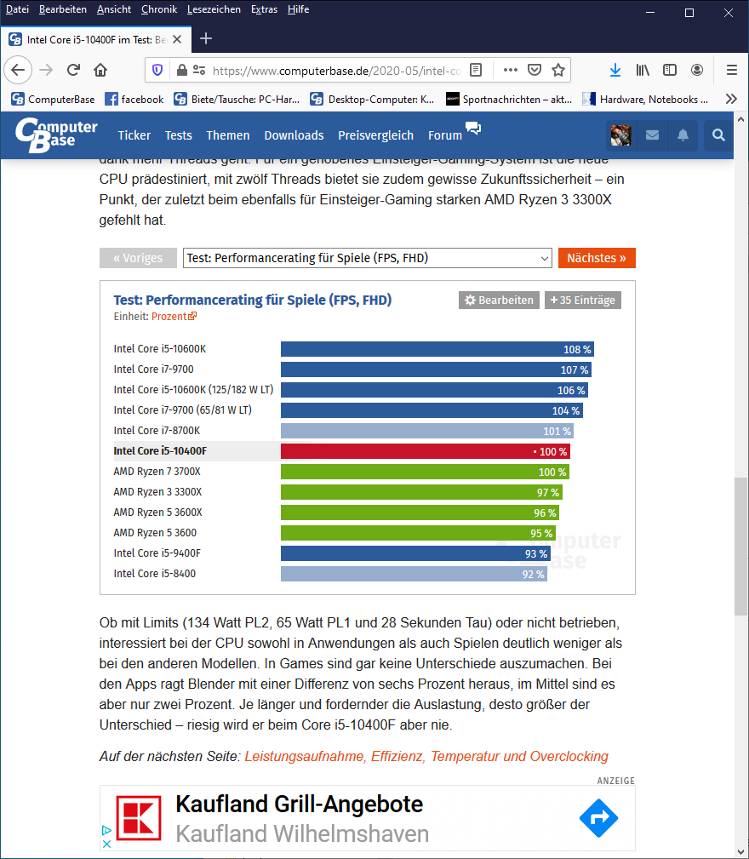The height and width of the screenshot is (859, 749).
Task: Click the chart Bearbeiten button
Action: click(499, 301)
